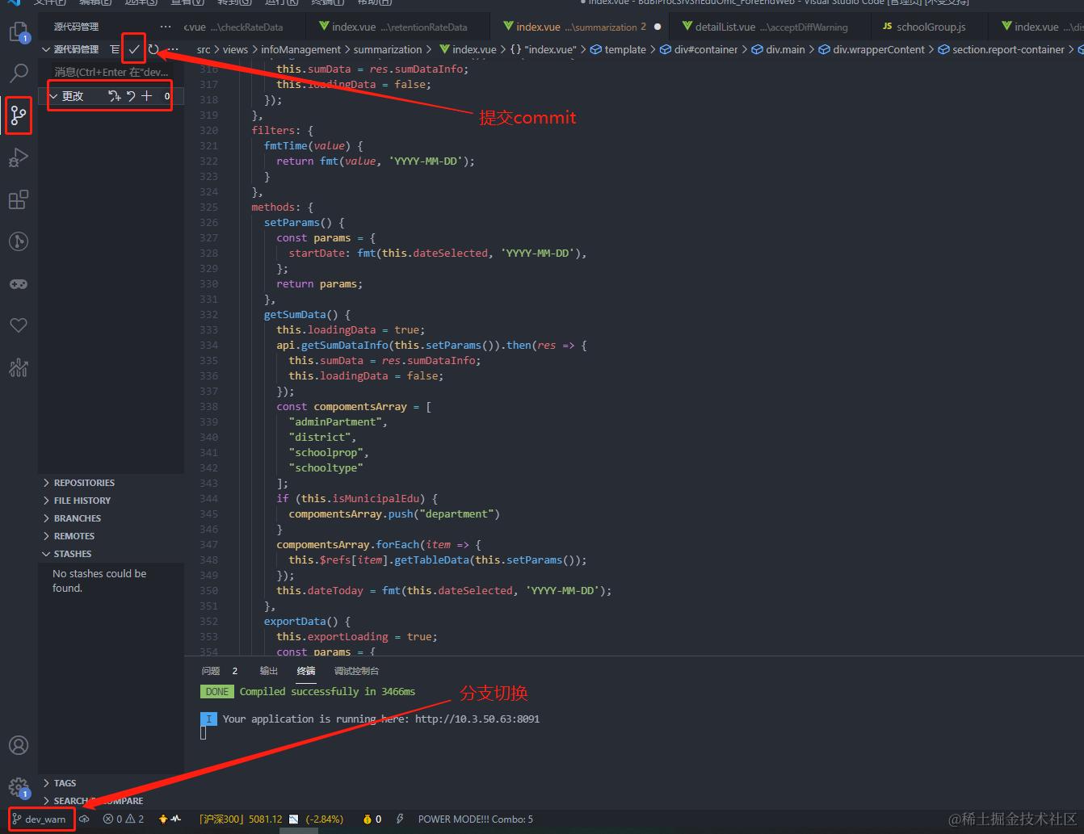Screen dimensions: 1084x834
Task: Click the div#container breadcrumb
Action: [x=700, y=49]
